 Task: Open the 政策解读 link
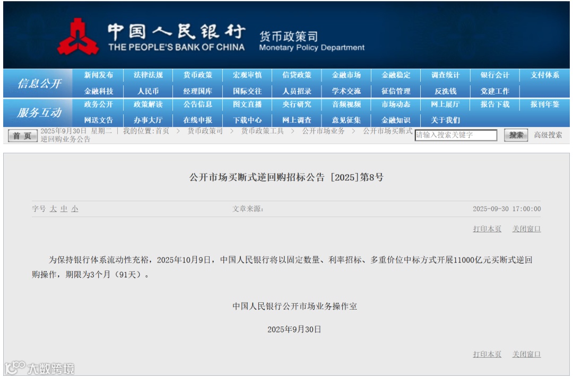148,104
